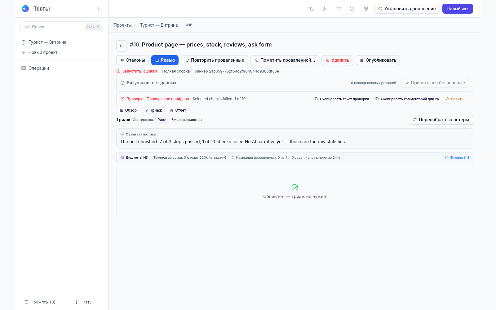Start a Новый чат
The height and width of the screenshot is (310, 496).
[458, 9]
